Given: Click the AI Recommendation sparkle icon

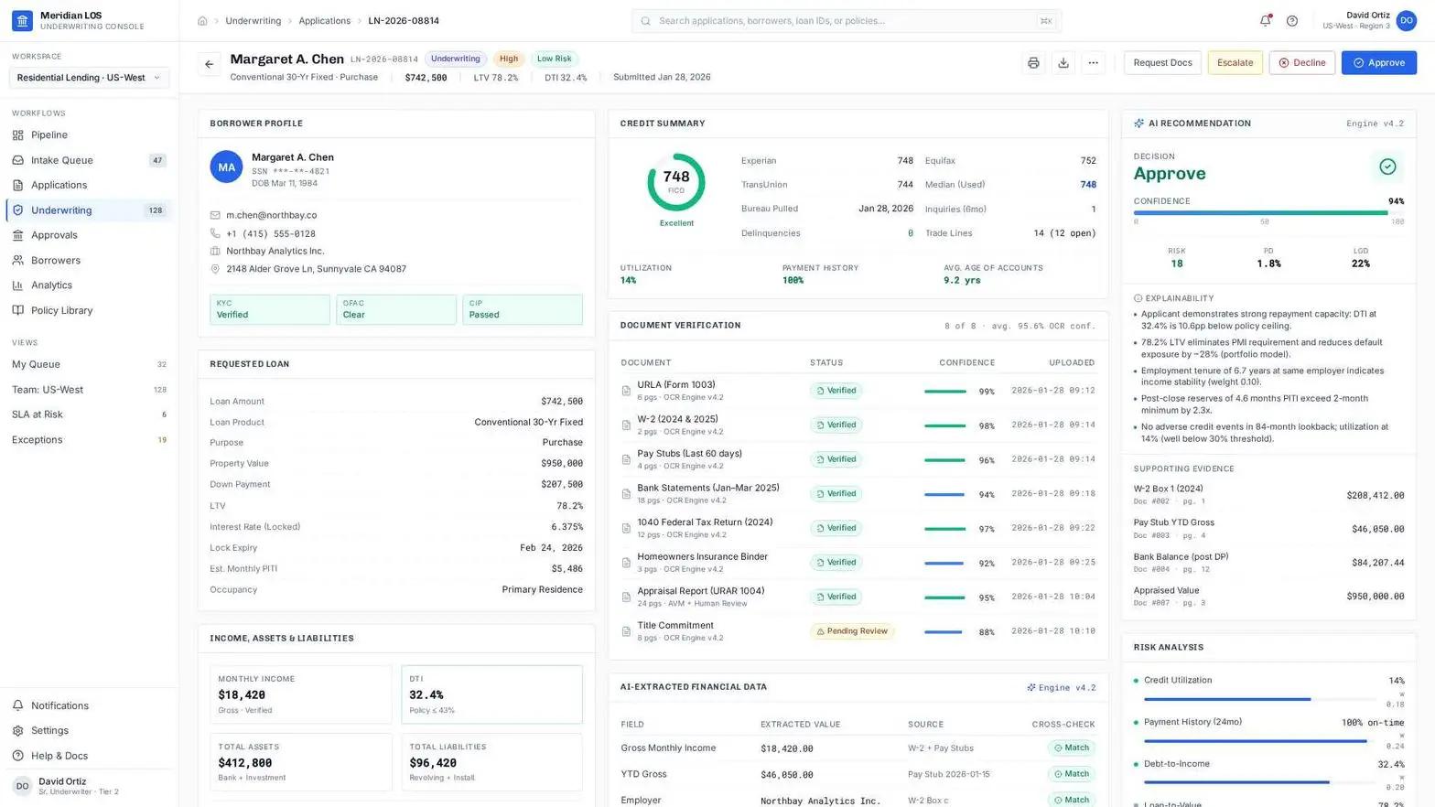Looking at the screenshot, I should click(1138, 124).
